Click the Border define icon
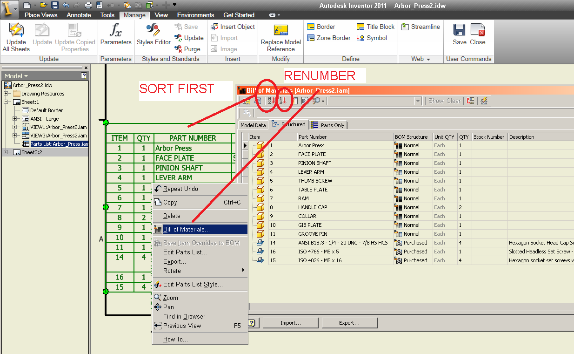Screen dimensions: 574x354 point(311,27)
